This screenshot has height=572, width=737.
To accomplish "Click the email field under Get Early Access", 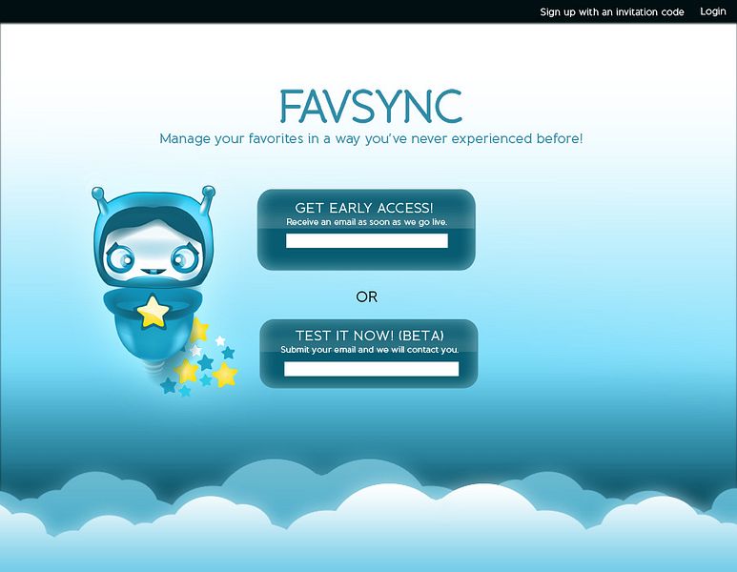I will (x=367, y=240).
